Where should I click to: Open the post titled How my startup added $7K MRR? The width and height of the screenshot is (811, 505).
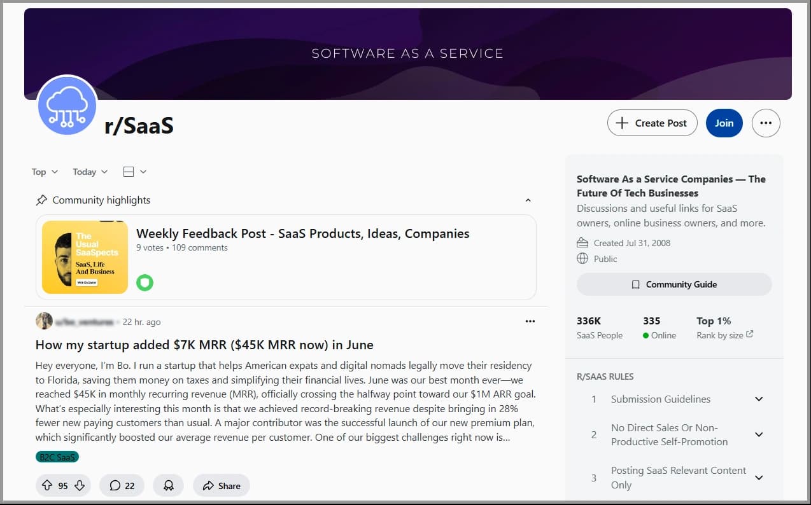click(x=204, y=345)
